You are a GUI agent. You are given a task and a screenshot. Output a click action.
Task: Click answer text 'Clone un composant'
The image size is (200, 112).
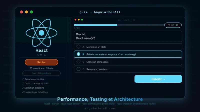point(97,62)
